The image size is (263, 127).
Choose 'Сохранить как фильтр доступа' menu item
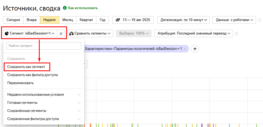(x=32, y=75)
